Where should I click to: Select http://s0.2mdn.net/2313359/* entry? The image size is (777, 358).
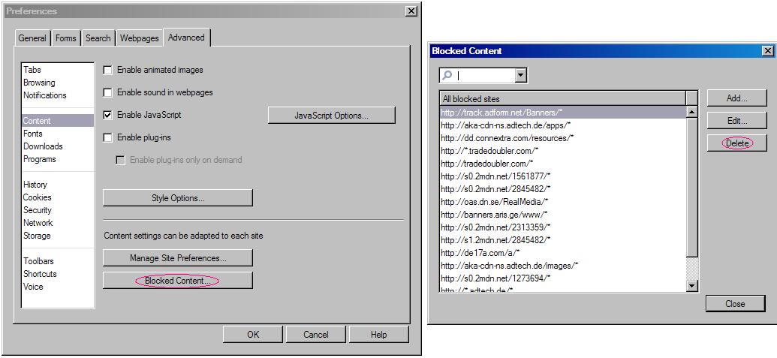pyautogui.click(x=562, y=227)
